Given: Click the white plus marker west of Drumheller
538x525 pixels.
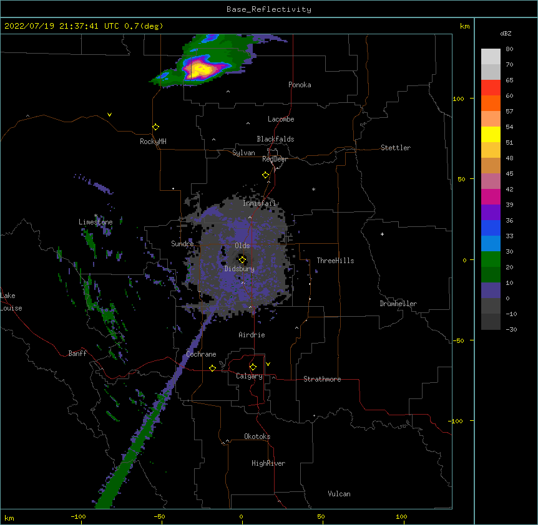Looking at the screenshot, I should point(382,234).
